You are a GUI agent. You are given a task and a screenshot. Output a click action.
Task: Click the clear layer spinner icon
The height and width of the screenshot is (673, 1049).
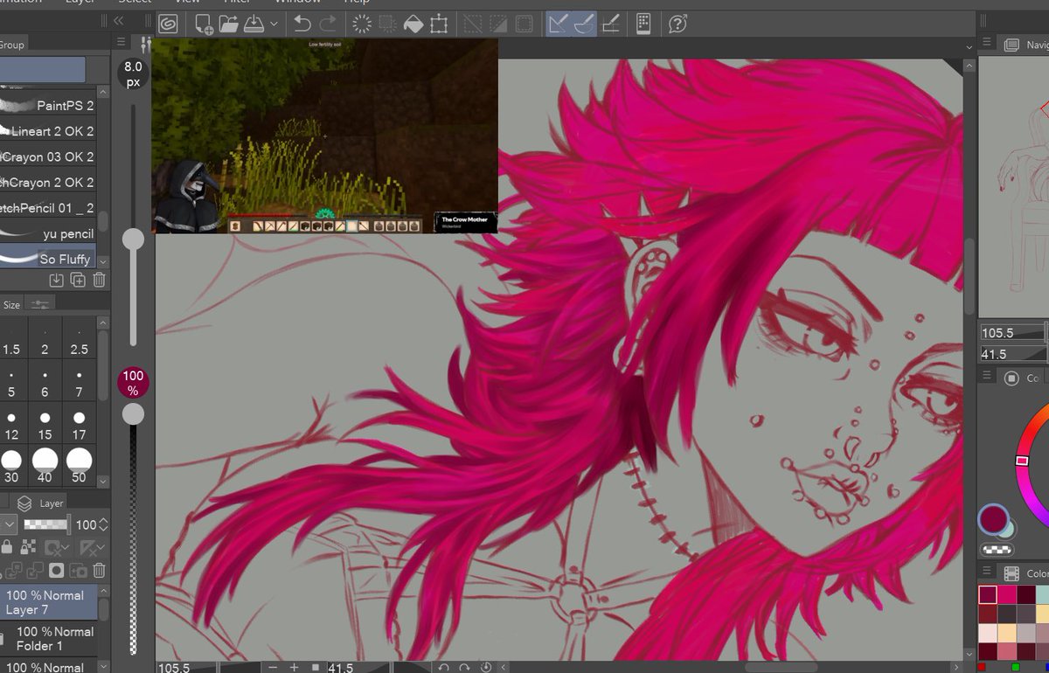pyautogui.click(x=362, y=24)
